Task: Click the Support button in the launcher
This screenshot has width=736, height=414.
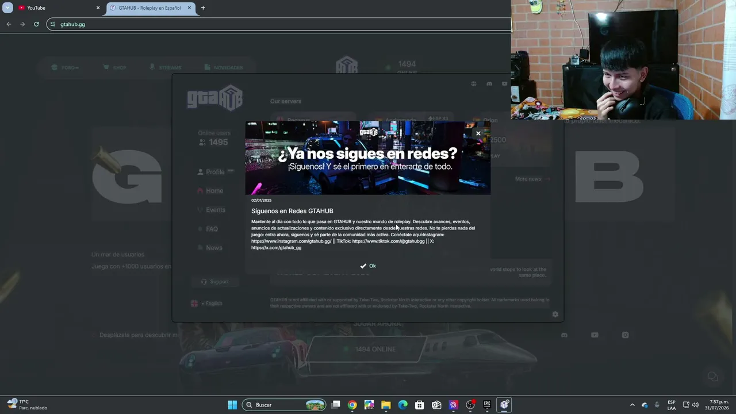Action: pyautogui.click(x=214, y=282)
